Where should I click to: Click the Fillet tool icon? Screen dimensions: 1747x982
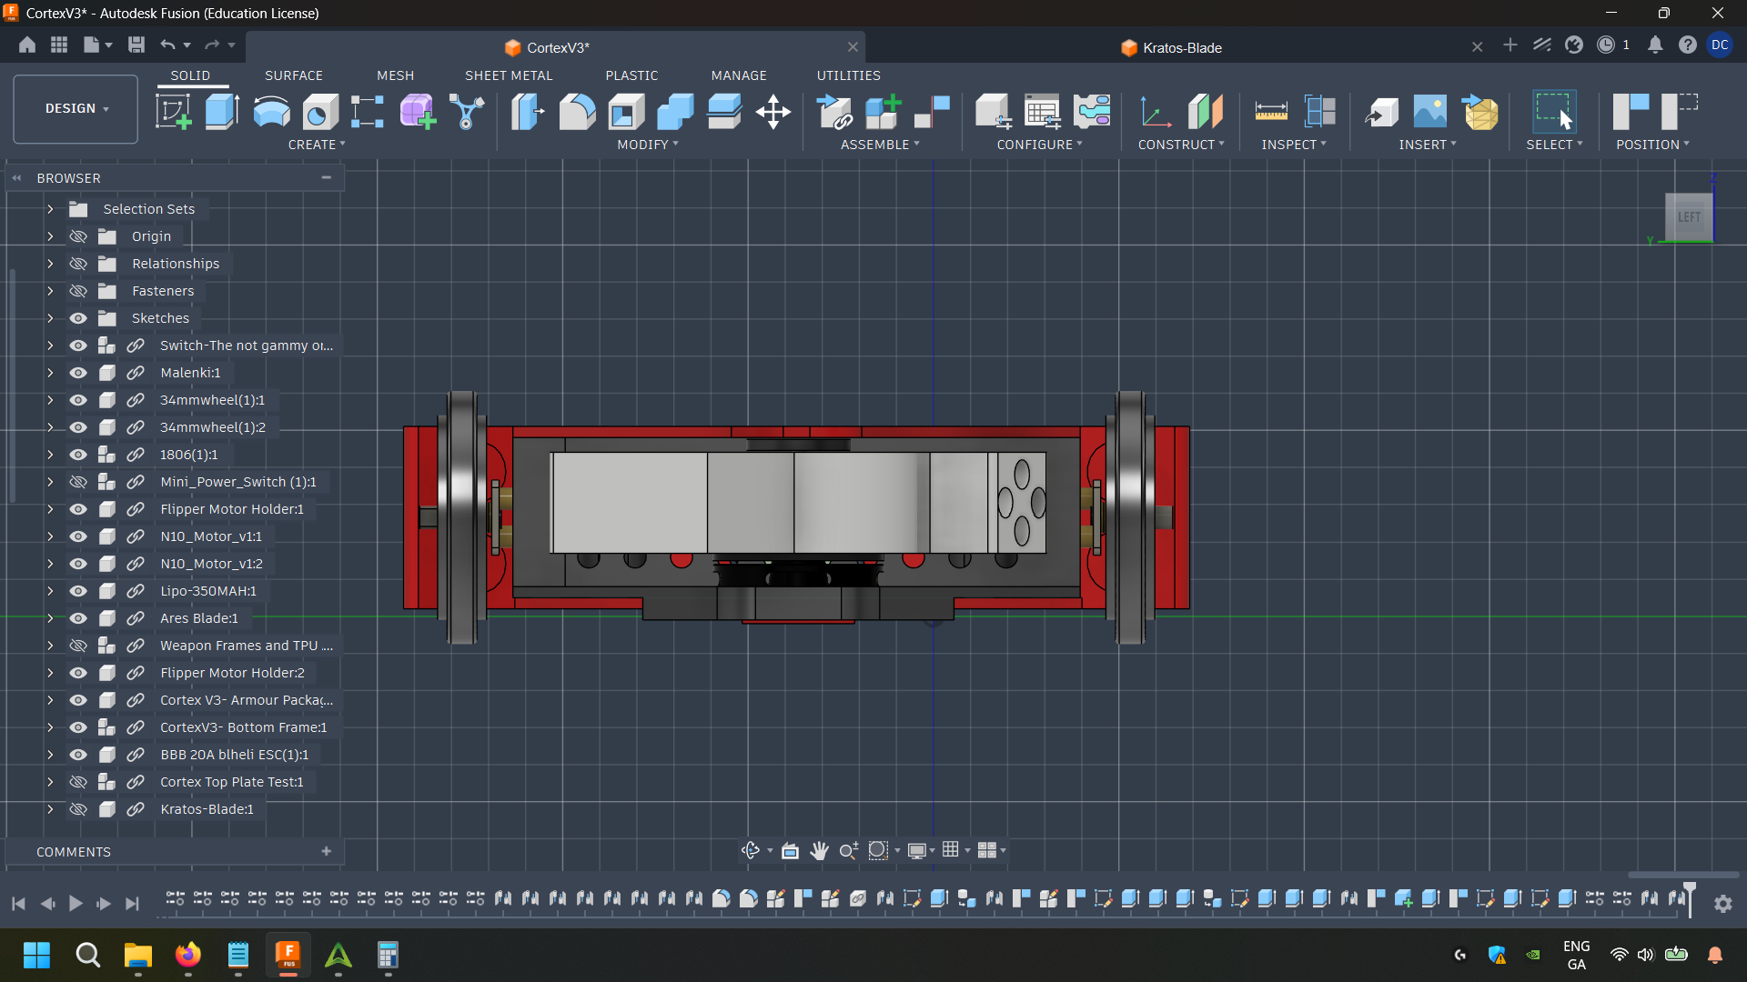point(577,112)
